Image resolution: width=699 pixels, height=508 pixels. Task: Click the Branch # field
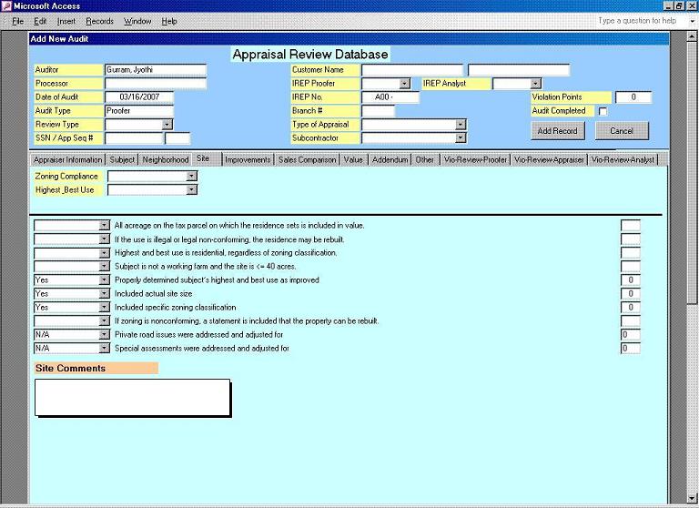tap(378, 110)
